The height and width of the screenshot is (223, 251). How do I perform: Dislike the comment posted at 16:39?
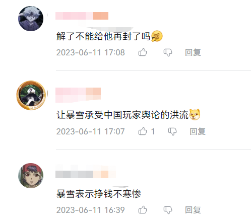tap(168, 210)
